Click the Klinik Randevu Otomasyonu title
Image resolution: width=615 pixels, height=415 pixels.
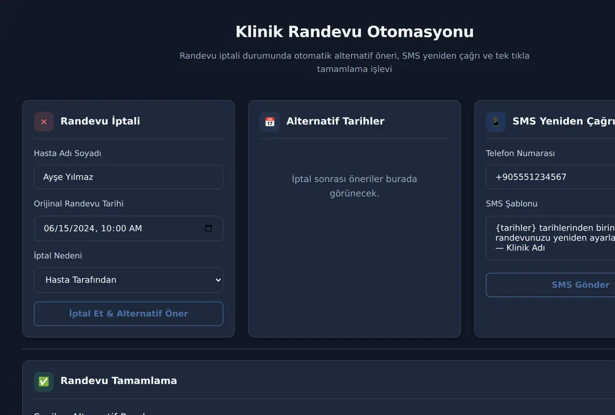tap(355, 32)
